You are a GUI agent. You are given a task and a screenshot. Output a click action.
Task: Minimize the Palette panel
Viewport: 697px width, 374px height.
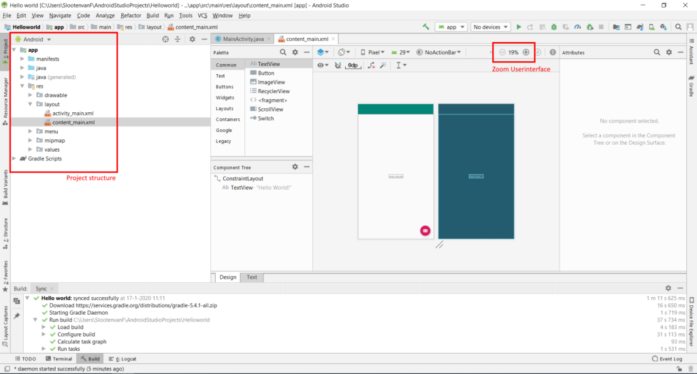pyautogui.click(x=307, y=52)
